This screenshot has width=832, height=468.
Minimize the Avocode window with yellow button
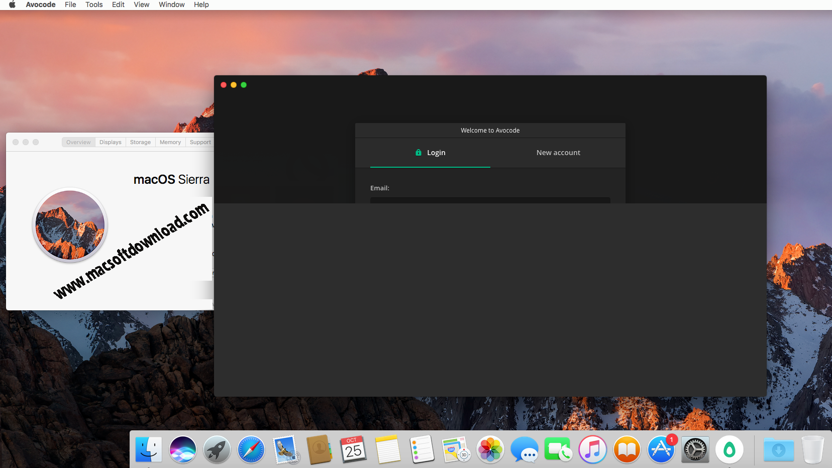(234, 85)
